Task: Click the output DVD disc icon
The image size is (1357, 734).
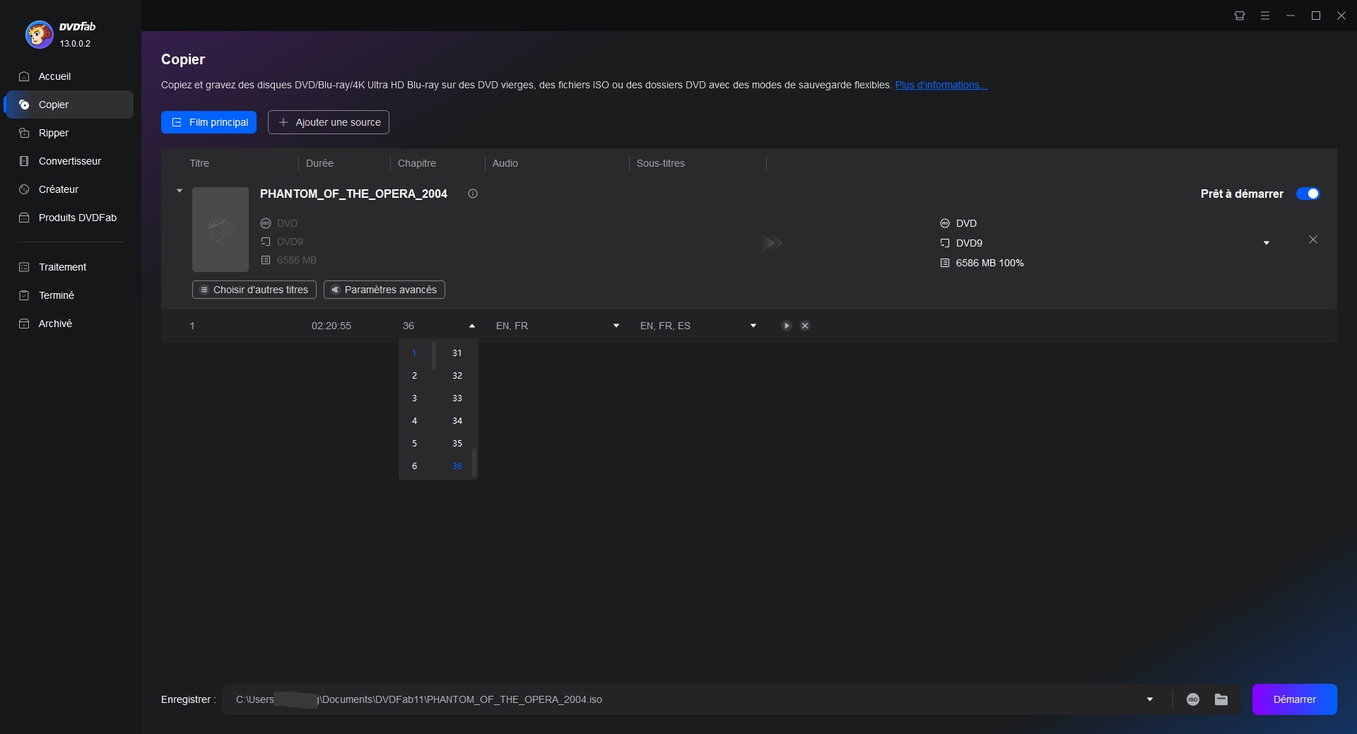Action: tap(945, 223)
